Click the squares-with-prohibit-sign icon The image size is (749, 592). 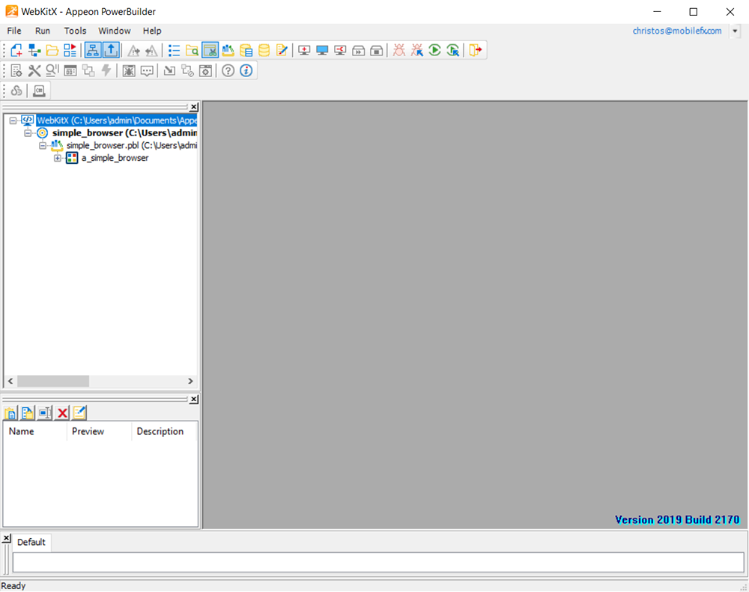point(187,70)
